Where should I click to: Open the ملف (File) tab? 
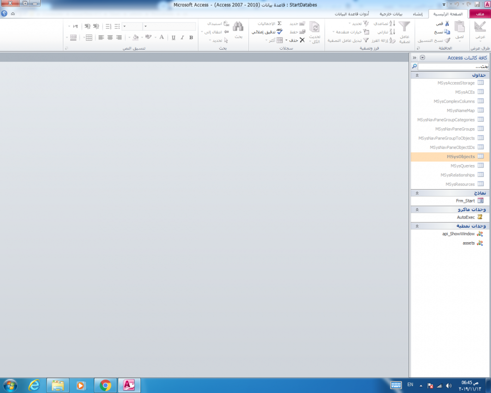(479, 14)
